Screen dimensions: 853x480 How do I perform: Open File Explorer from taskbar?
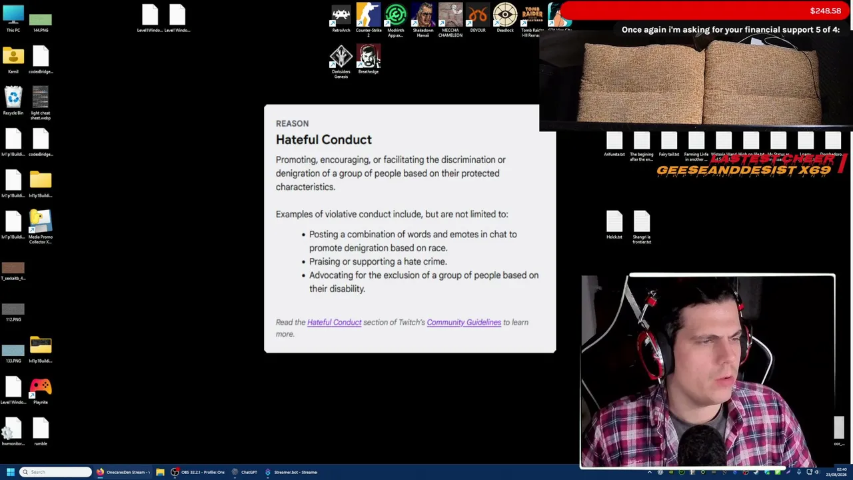[160, 472]
